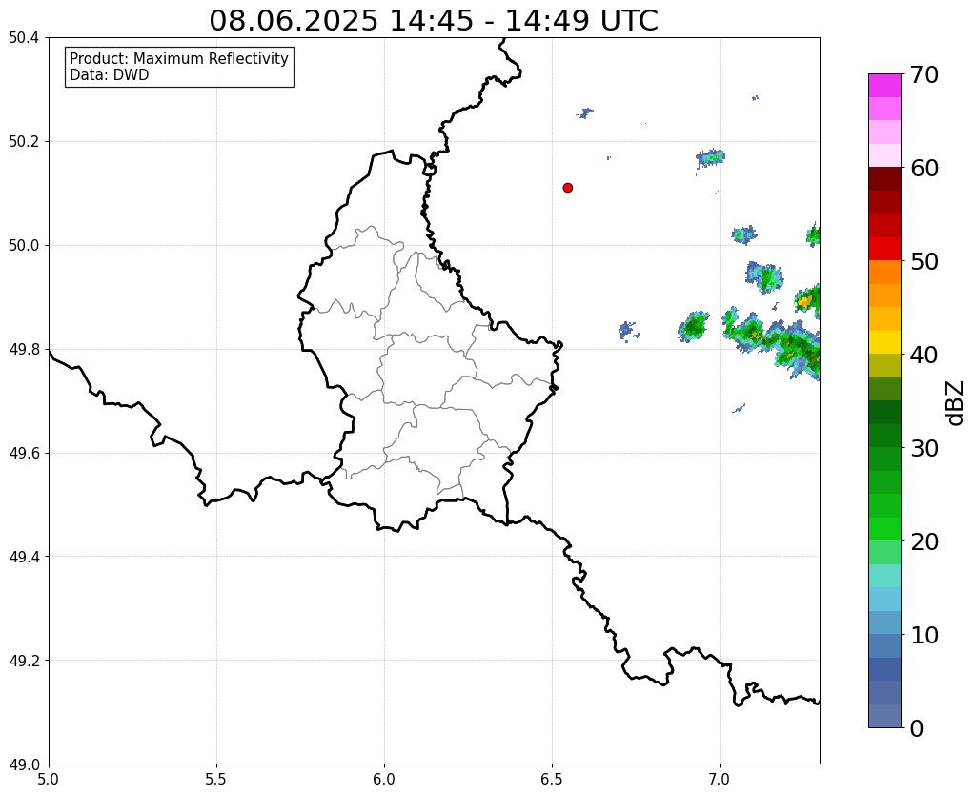The height and width of the screenshot is (795, 975).
Task: Click the red location marker dot
Action: [x=567, y=188]
